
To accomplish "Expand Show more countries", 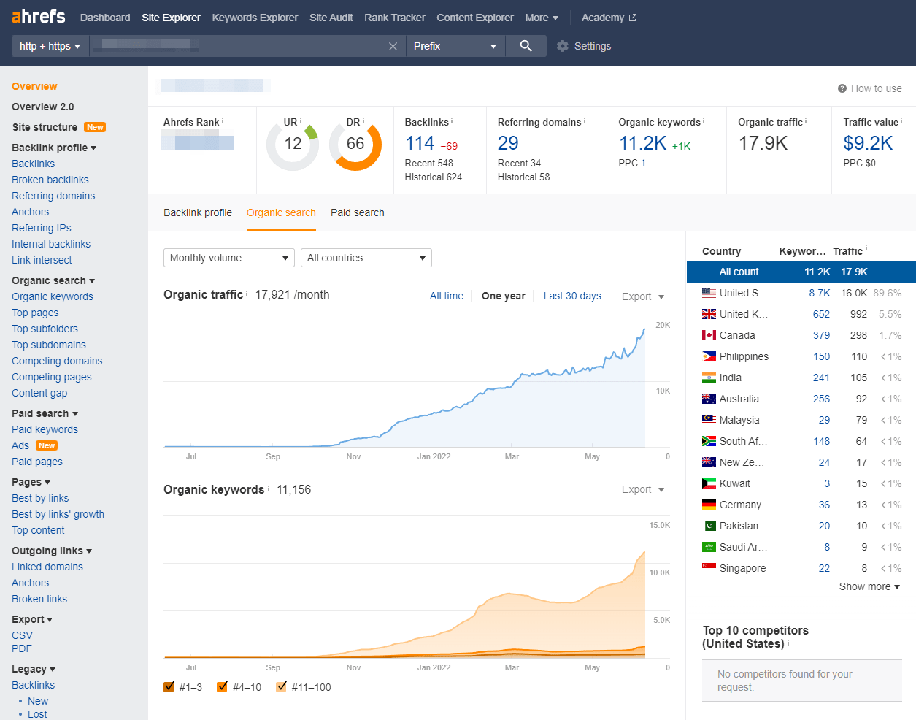I will point(869,586).
